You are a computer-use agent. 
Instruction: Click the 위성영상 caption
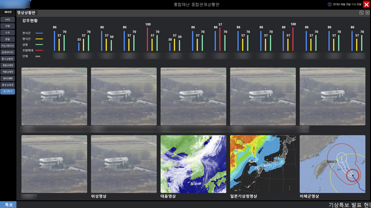pyautogui.click(x=99, y=196)
